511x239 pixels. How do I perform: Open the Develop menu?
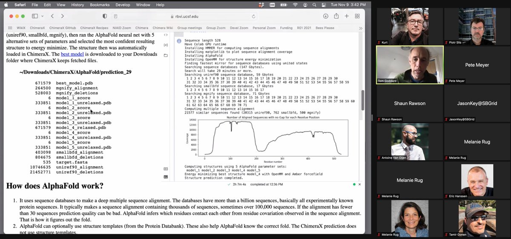[123, 5]
